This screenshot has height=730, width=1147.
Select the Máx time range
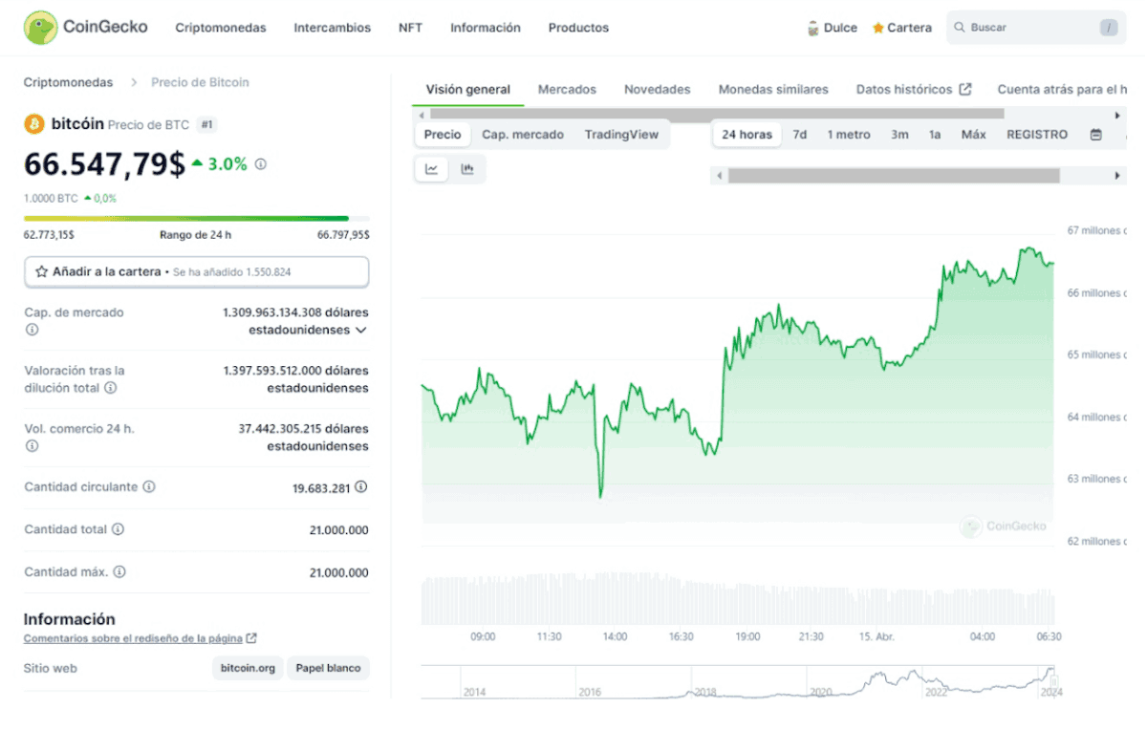[x=973, y=135]
